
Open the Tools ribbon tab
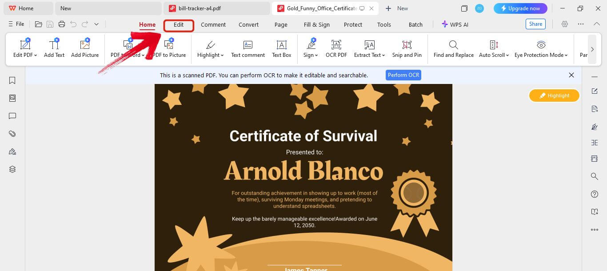[x=384, y=25]
